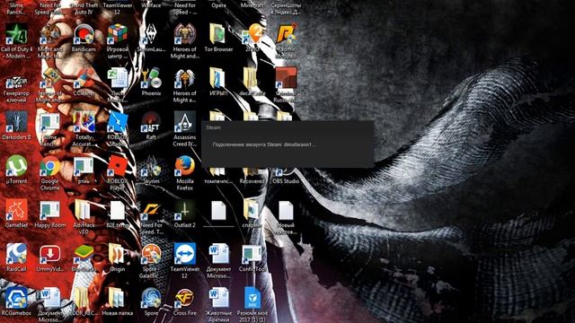Select the red-brown Russia shortcut icon
The width and height of the screenshot is (575, 323).
point(286,79)
